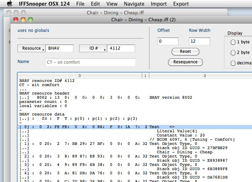Click the yellow minimize window button
This screenshot has width=252, height=182.
pos(23,20)
